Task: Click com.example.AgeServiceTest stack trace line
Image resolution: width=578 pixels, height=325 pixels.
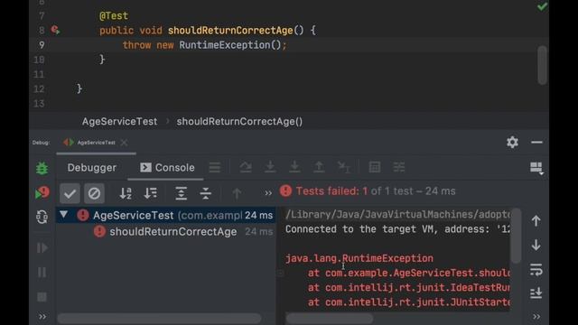Action: pos(409,273)
